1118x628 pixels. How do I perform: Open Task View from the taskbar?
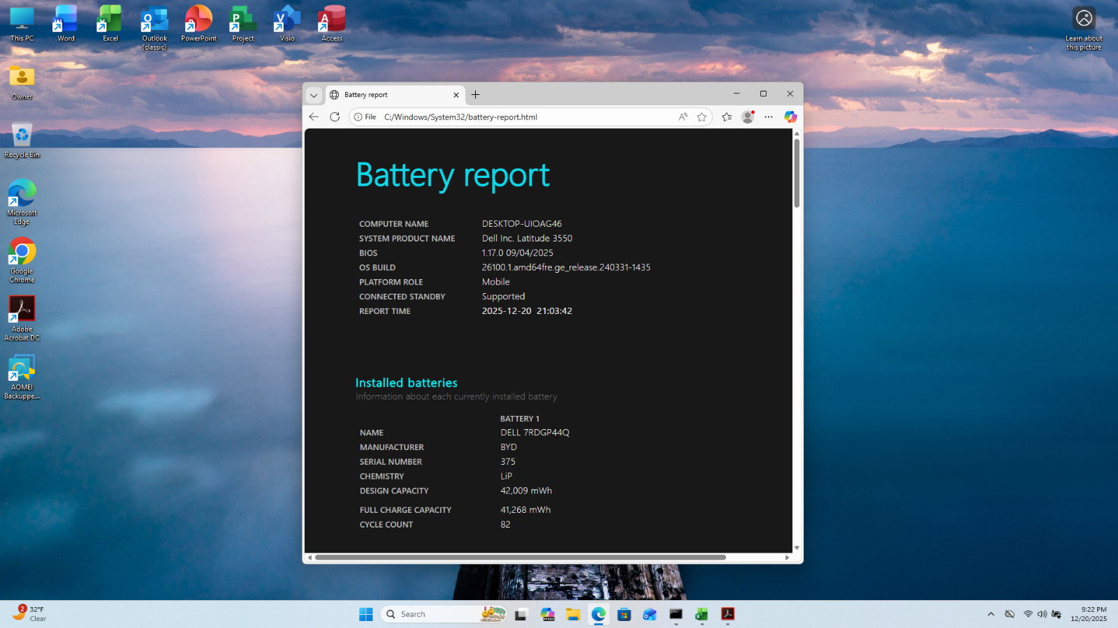[521, 614]
